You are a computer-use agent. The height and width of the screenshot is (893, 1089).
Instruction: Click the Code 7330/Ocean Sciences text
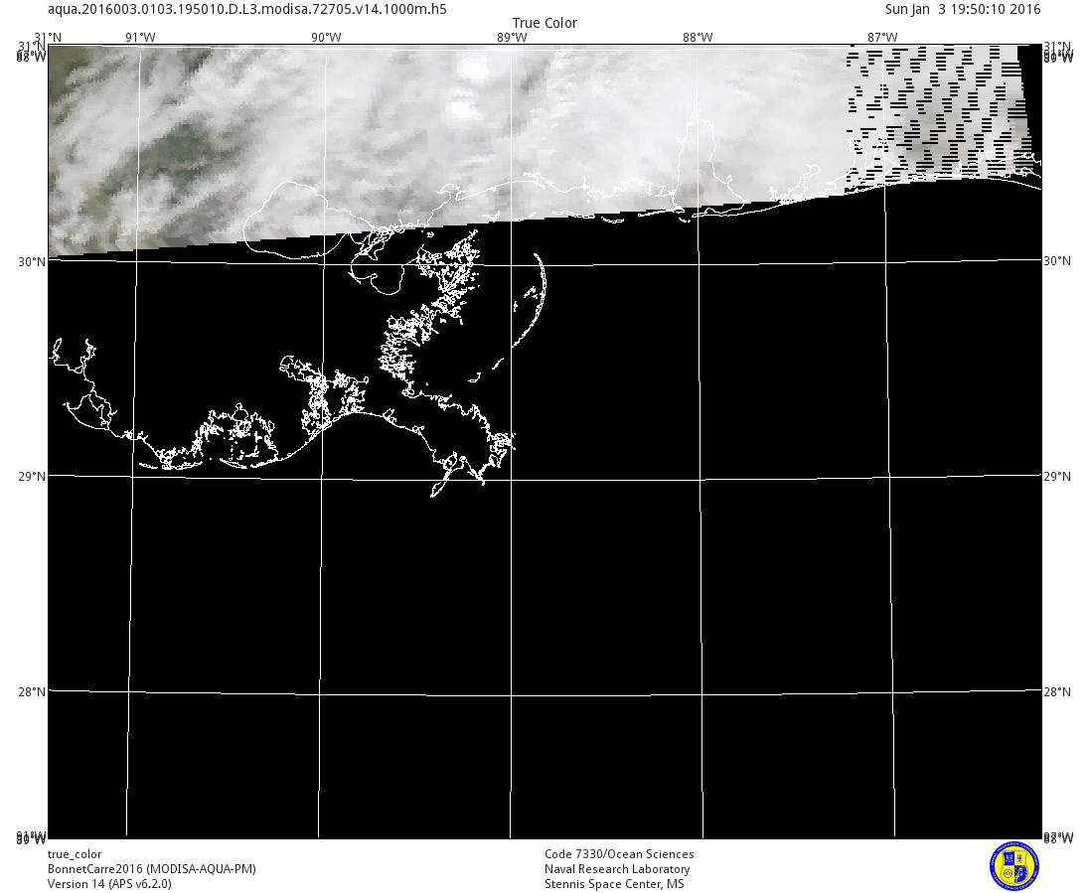619,854
